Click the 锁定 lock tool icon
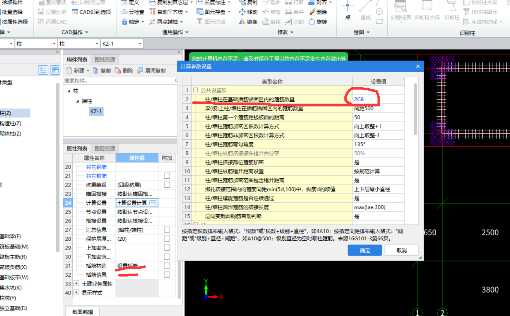Viewport: 510px width, 316px height. tap(125, 22)
